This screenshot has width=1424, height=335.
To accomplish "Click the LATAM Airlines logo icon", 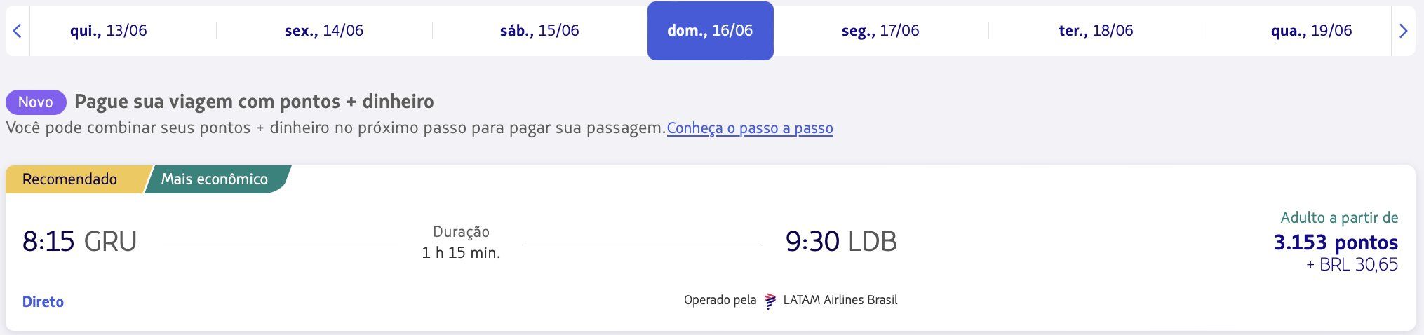I will click(770, 301).
